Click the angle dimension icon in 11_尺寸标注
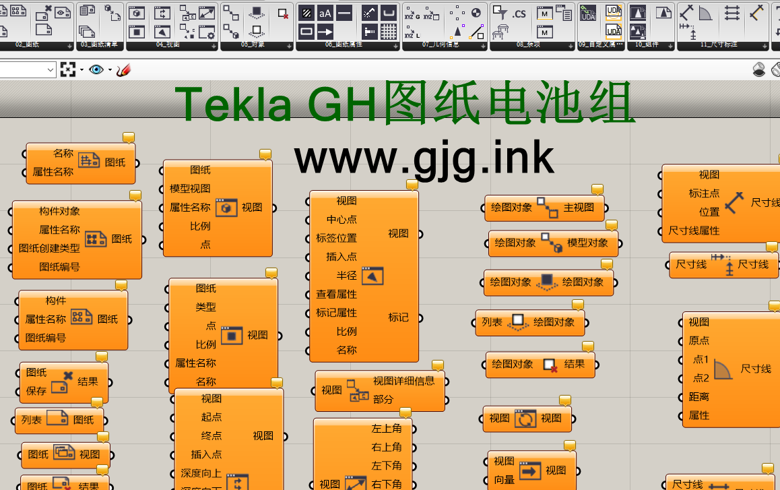The image size is (780, 490). (705, 13)
